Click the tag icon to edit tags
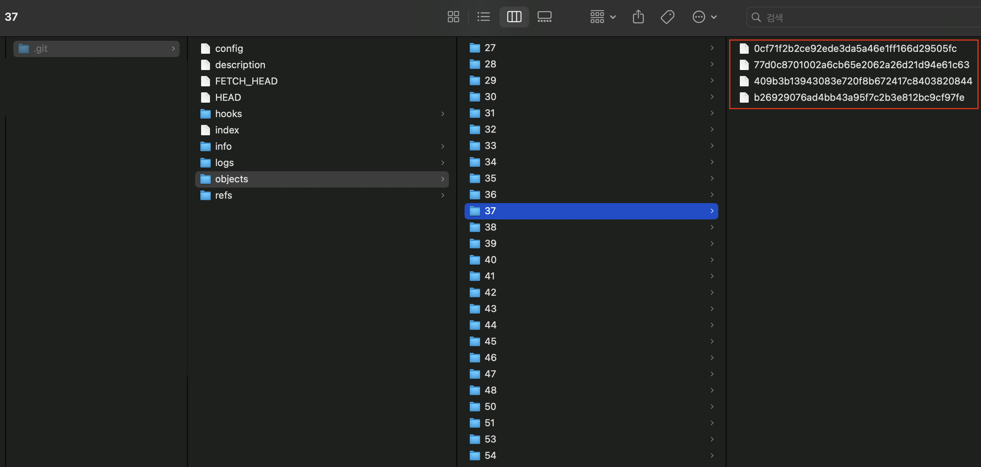The height and width of the screenshot is (467, 981). (x=667, y=17)
